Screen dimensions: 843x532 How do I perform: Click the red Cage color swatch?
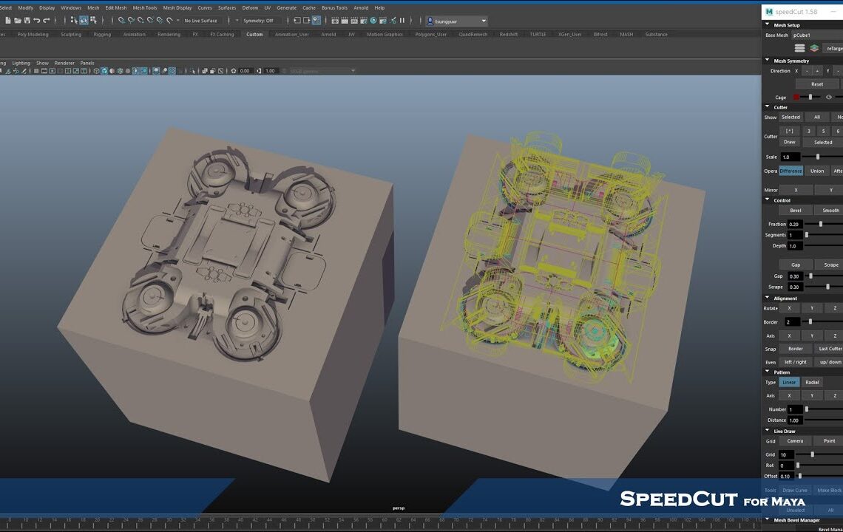pos(797,95)
